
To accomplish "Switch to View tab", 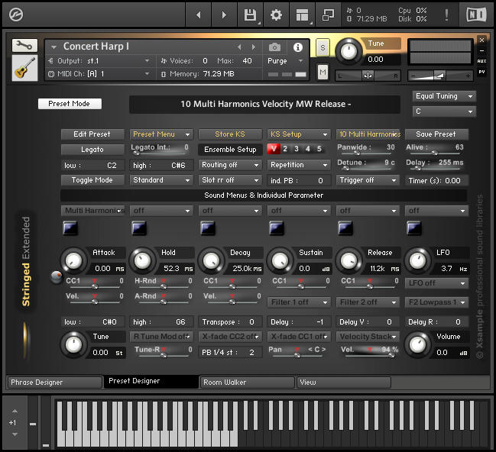I will tap(343, 383).
